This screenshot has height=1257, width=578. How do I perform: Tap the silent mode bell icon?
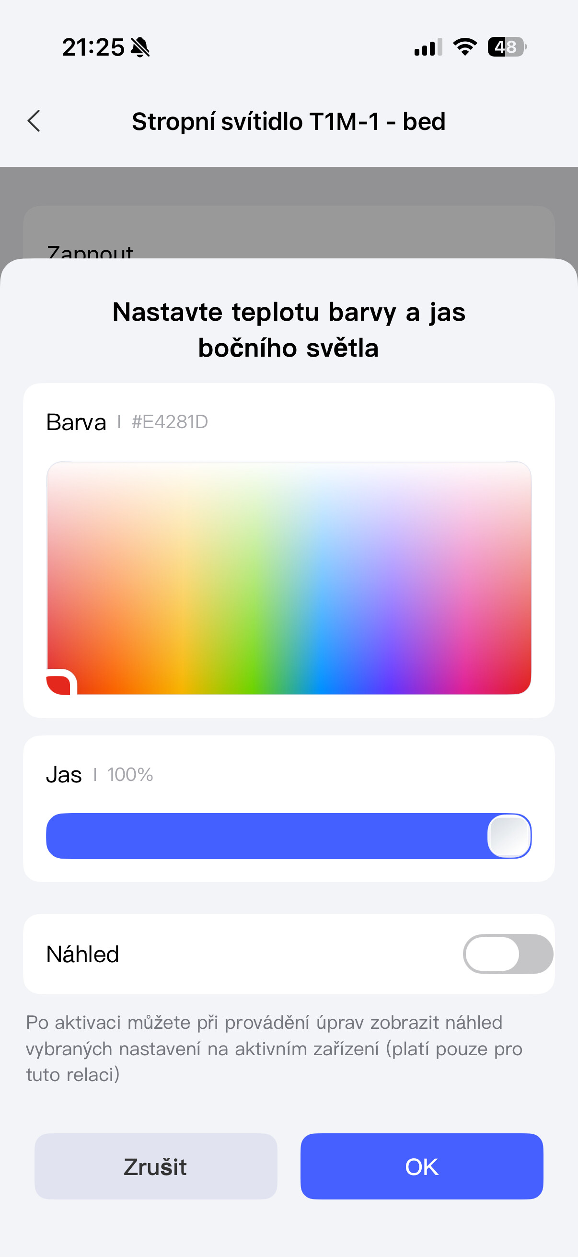point(140,47)
